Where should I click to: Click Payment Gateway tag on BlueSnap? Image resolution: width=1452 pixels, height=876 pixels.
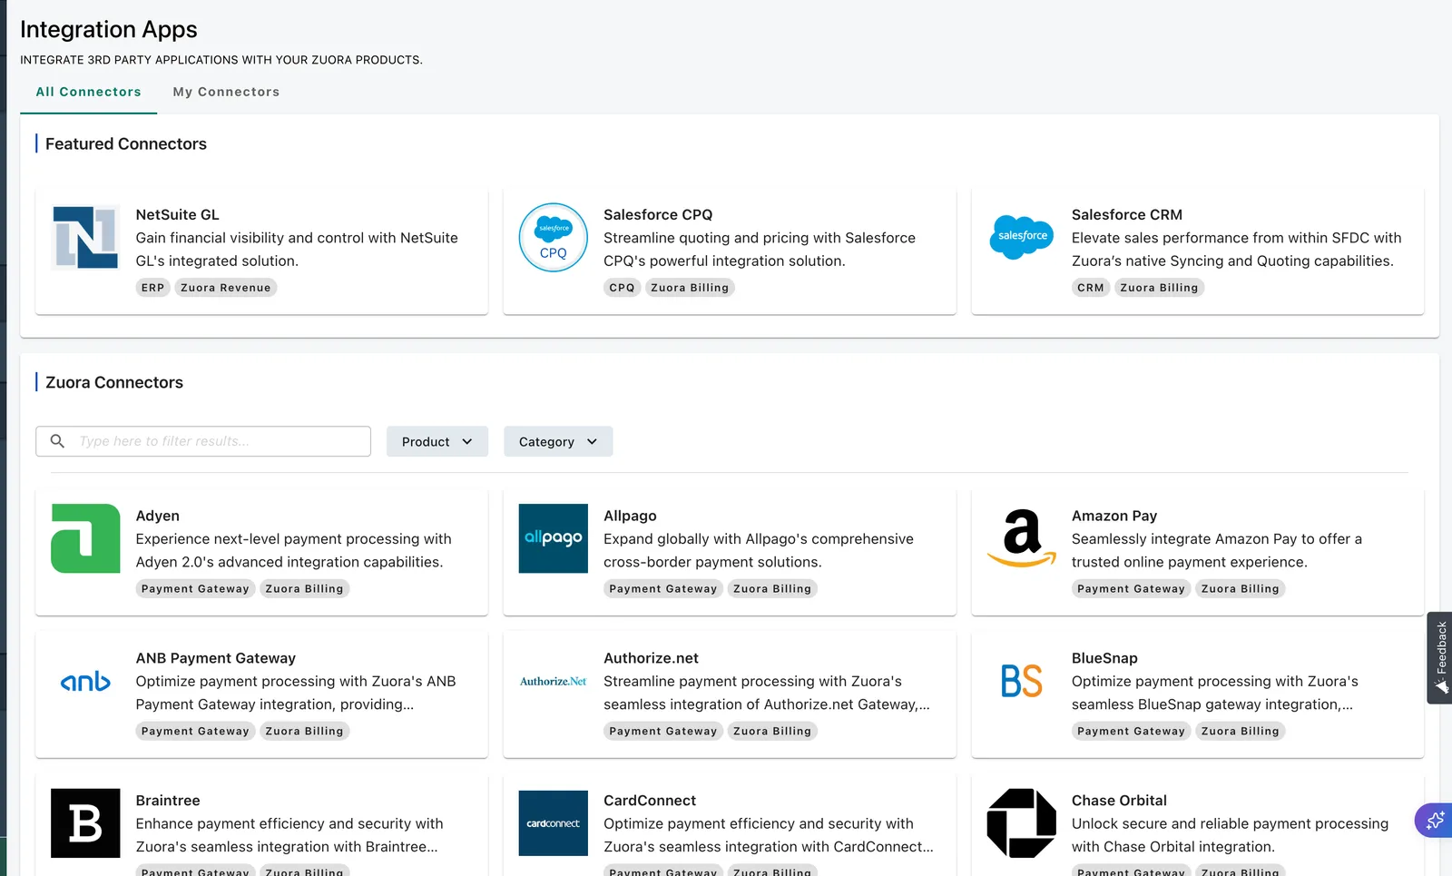[1131, 732]
